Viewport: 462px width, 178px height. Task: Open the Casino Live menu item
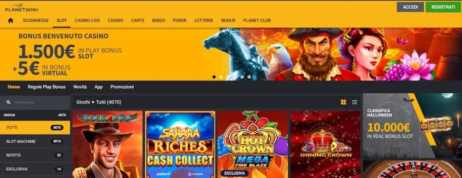(x=87, y=20)
